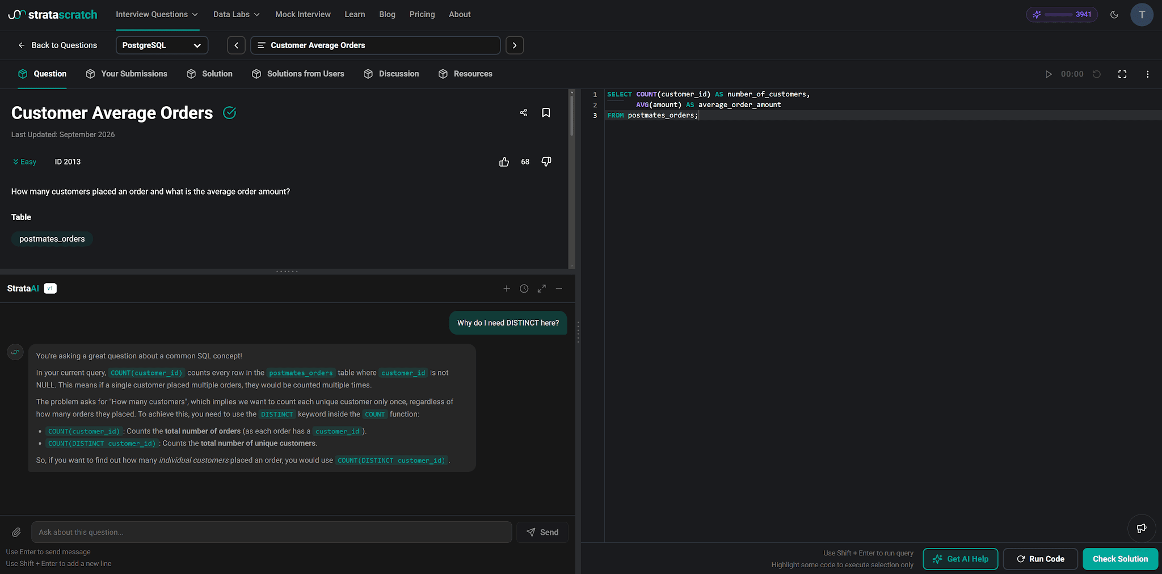
Task: Click Get AI Help button
Action: pos(961,559)
